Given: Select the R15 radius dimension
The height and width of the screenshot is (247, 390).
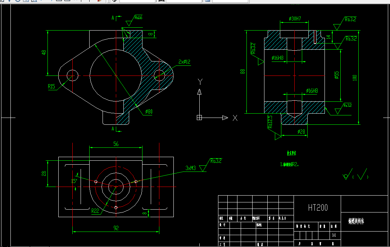Looking at the screenshot, I should (51, 86).
